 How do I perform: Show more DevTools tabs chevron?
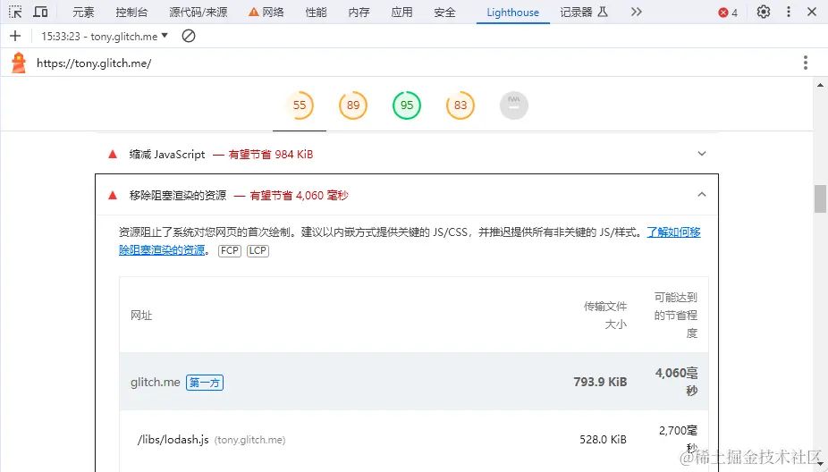pyautogui.click(x=637, y=12)
